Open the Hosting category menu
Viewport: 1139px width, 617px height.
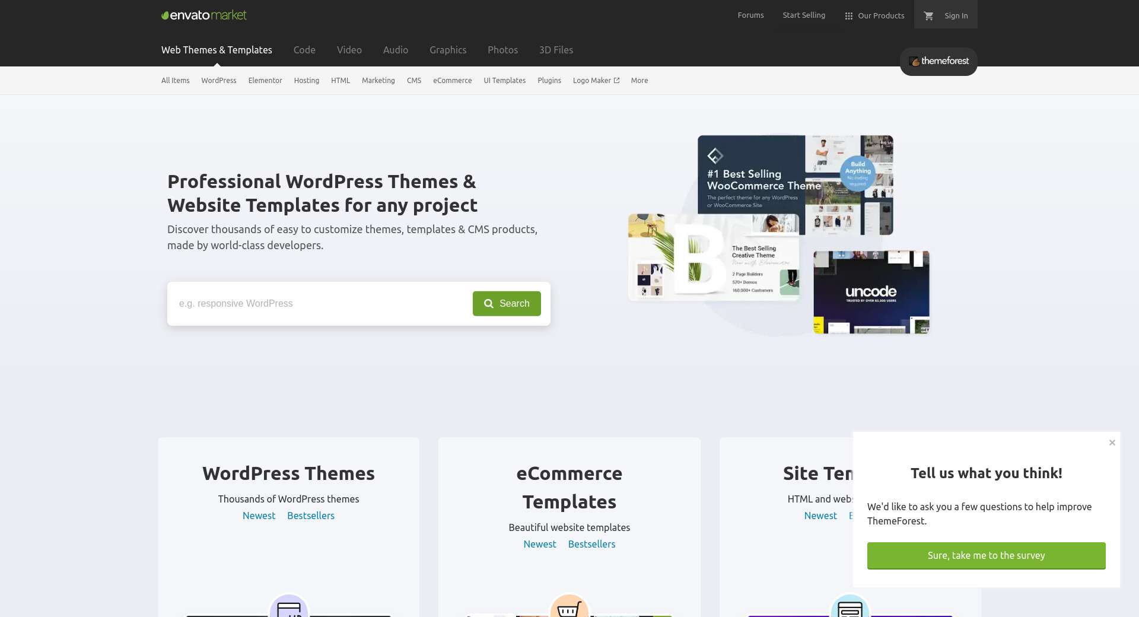[307, 81]
